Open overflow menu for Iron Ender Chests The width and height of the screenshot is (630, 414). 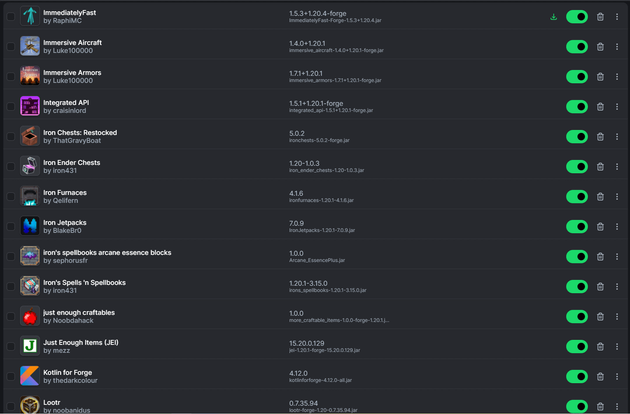click(617, 167)
